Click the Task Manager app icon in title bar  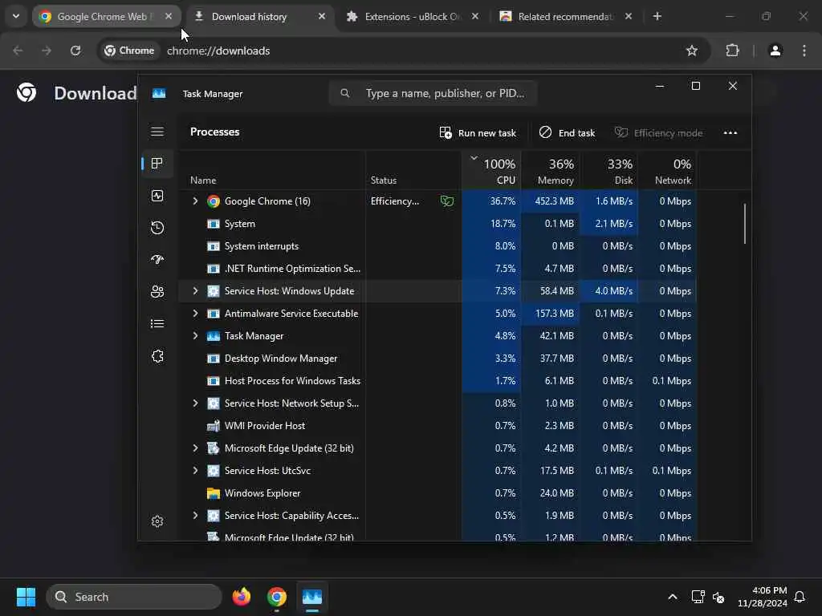click(159, 93)
